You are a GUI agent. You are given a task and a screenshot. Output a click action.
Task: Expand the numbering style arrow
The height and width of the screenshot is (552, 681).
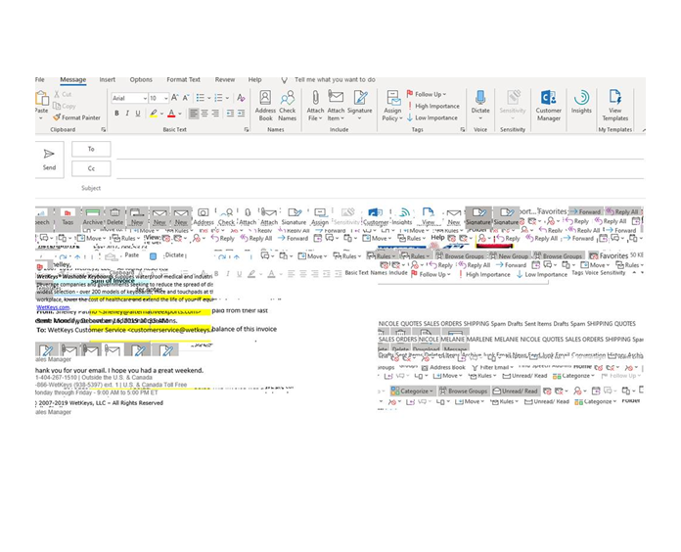227,98
